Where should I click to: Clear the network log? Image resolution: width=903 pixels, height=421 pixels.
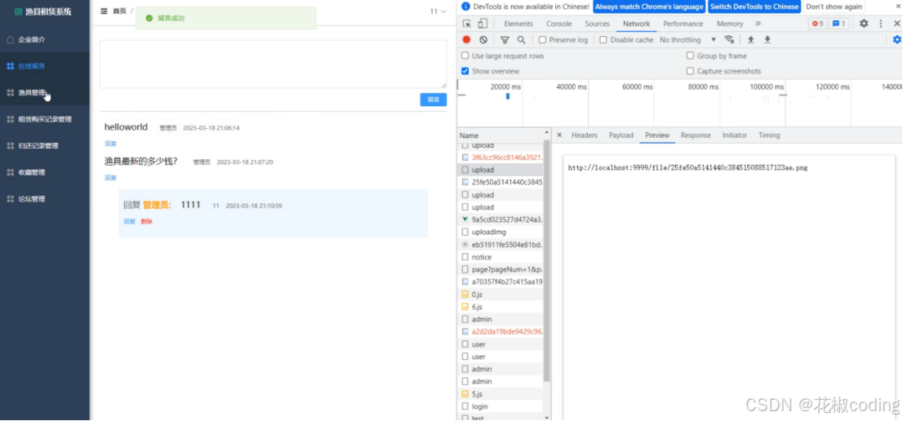click(483, 40)
